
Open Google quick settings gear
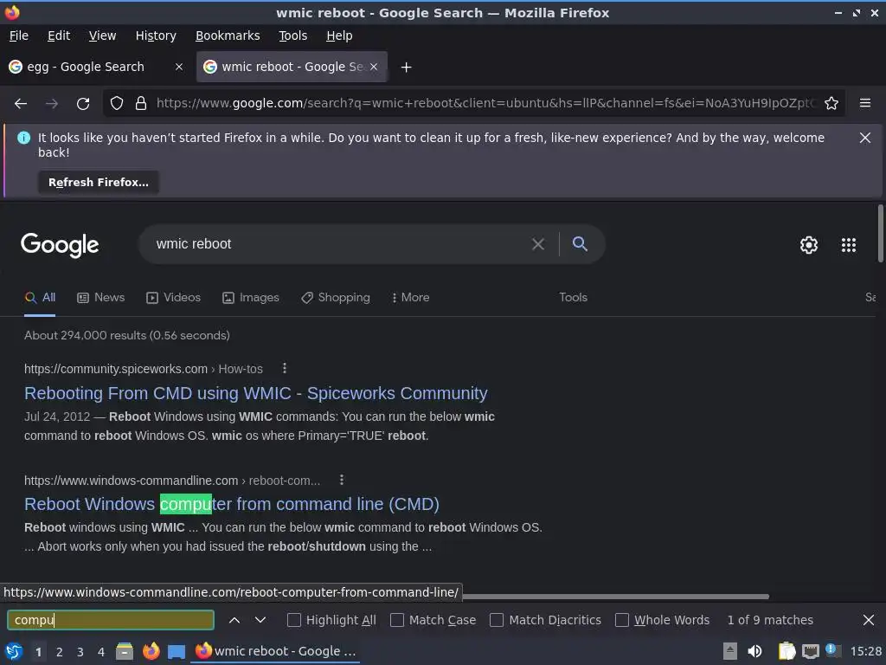(x=809, y=245)
